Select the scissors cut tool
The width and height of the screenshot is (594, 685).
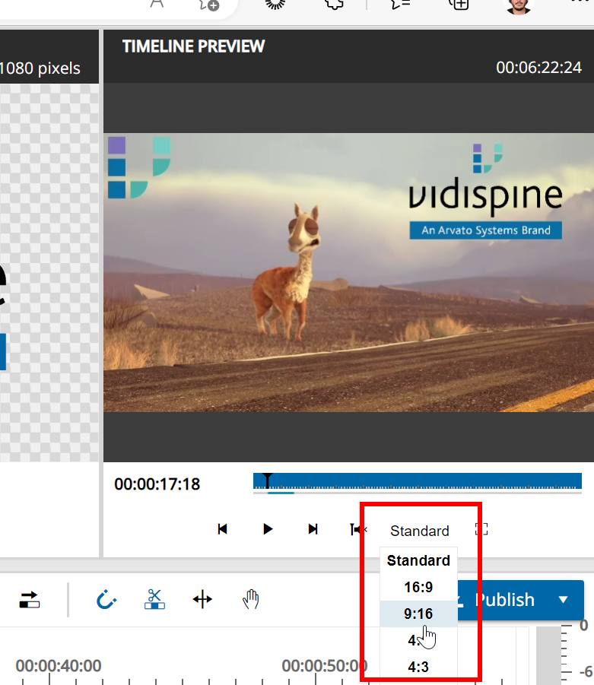(x=154, y=600)
